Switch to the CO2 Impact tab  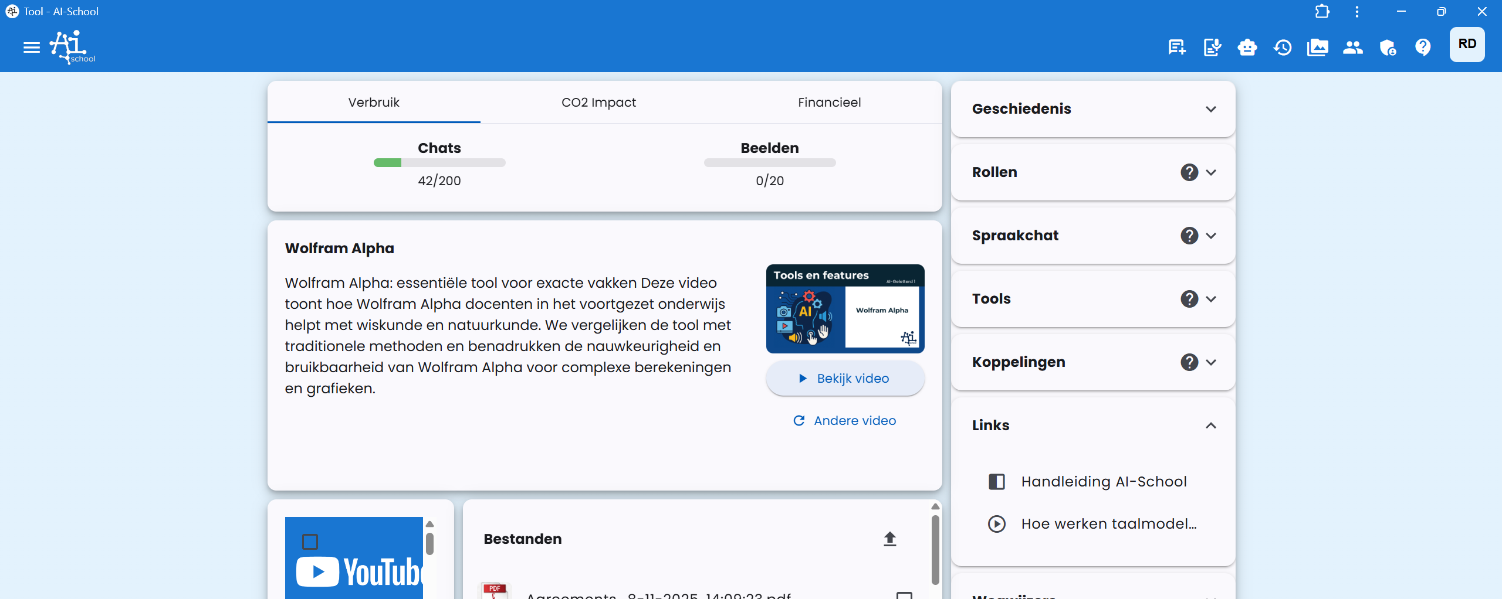(598, 102)
